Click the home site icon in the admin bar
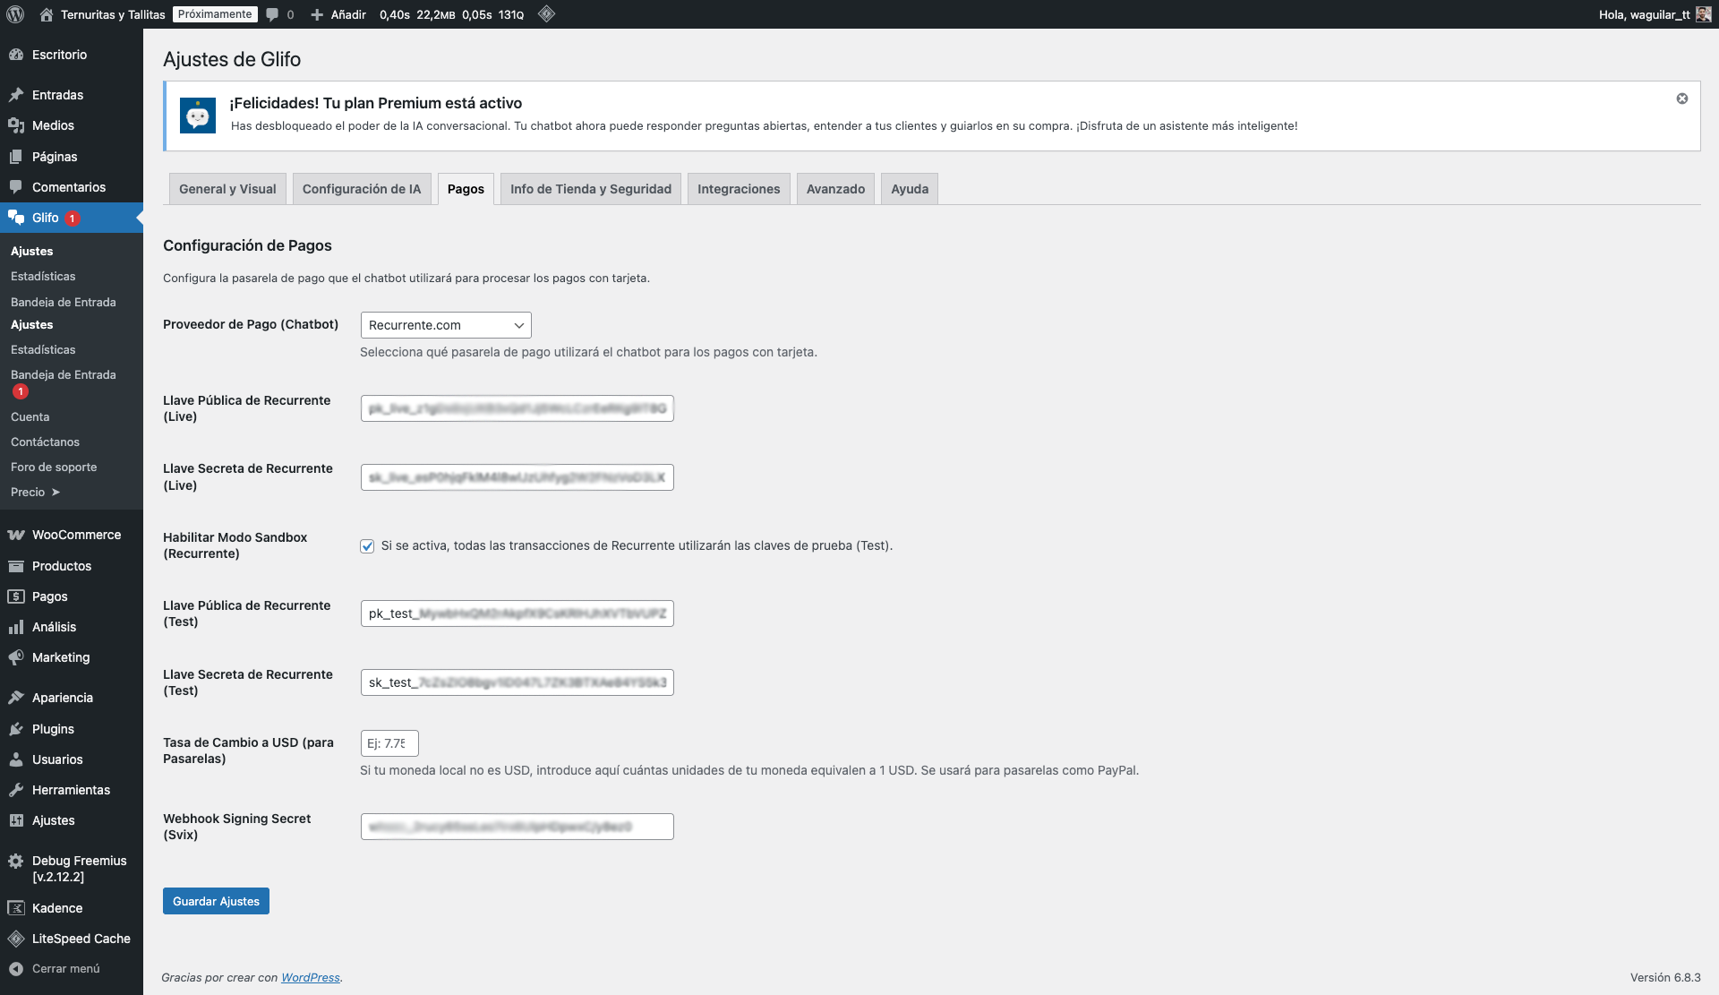This screenshot has height=995, width=1719. point(47,14)
